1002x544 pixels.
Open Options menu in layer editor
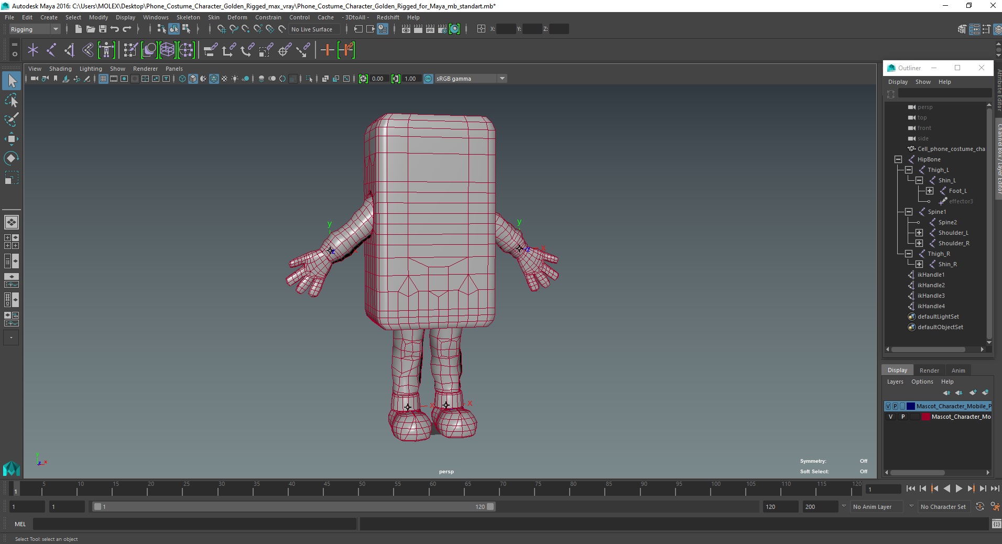922,382
